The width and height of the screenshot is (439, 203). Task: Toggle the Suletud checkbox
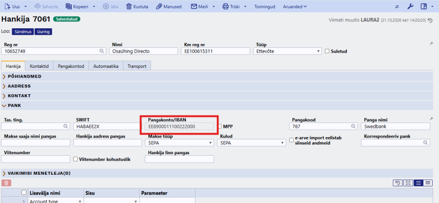click(327, 51)
